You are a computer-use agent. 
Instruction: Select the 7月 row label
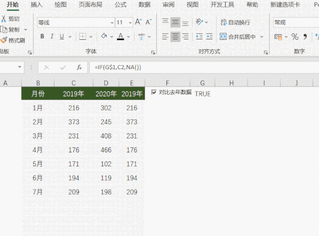coord(38,192)
